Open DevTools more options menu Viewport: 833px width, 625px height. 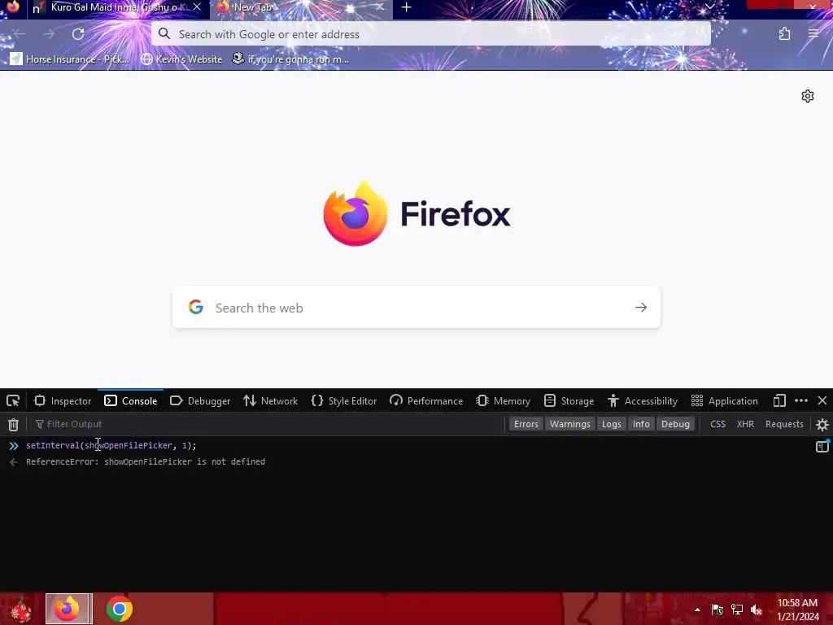[x=801, y=400]
